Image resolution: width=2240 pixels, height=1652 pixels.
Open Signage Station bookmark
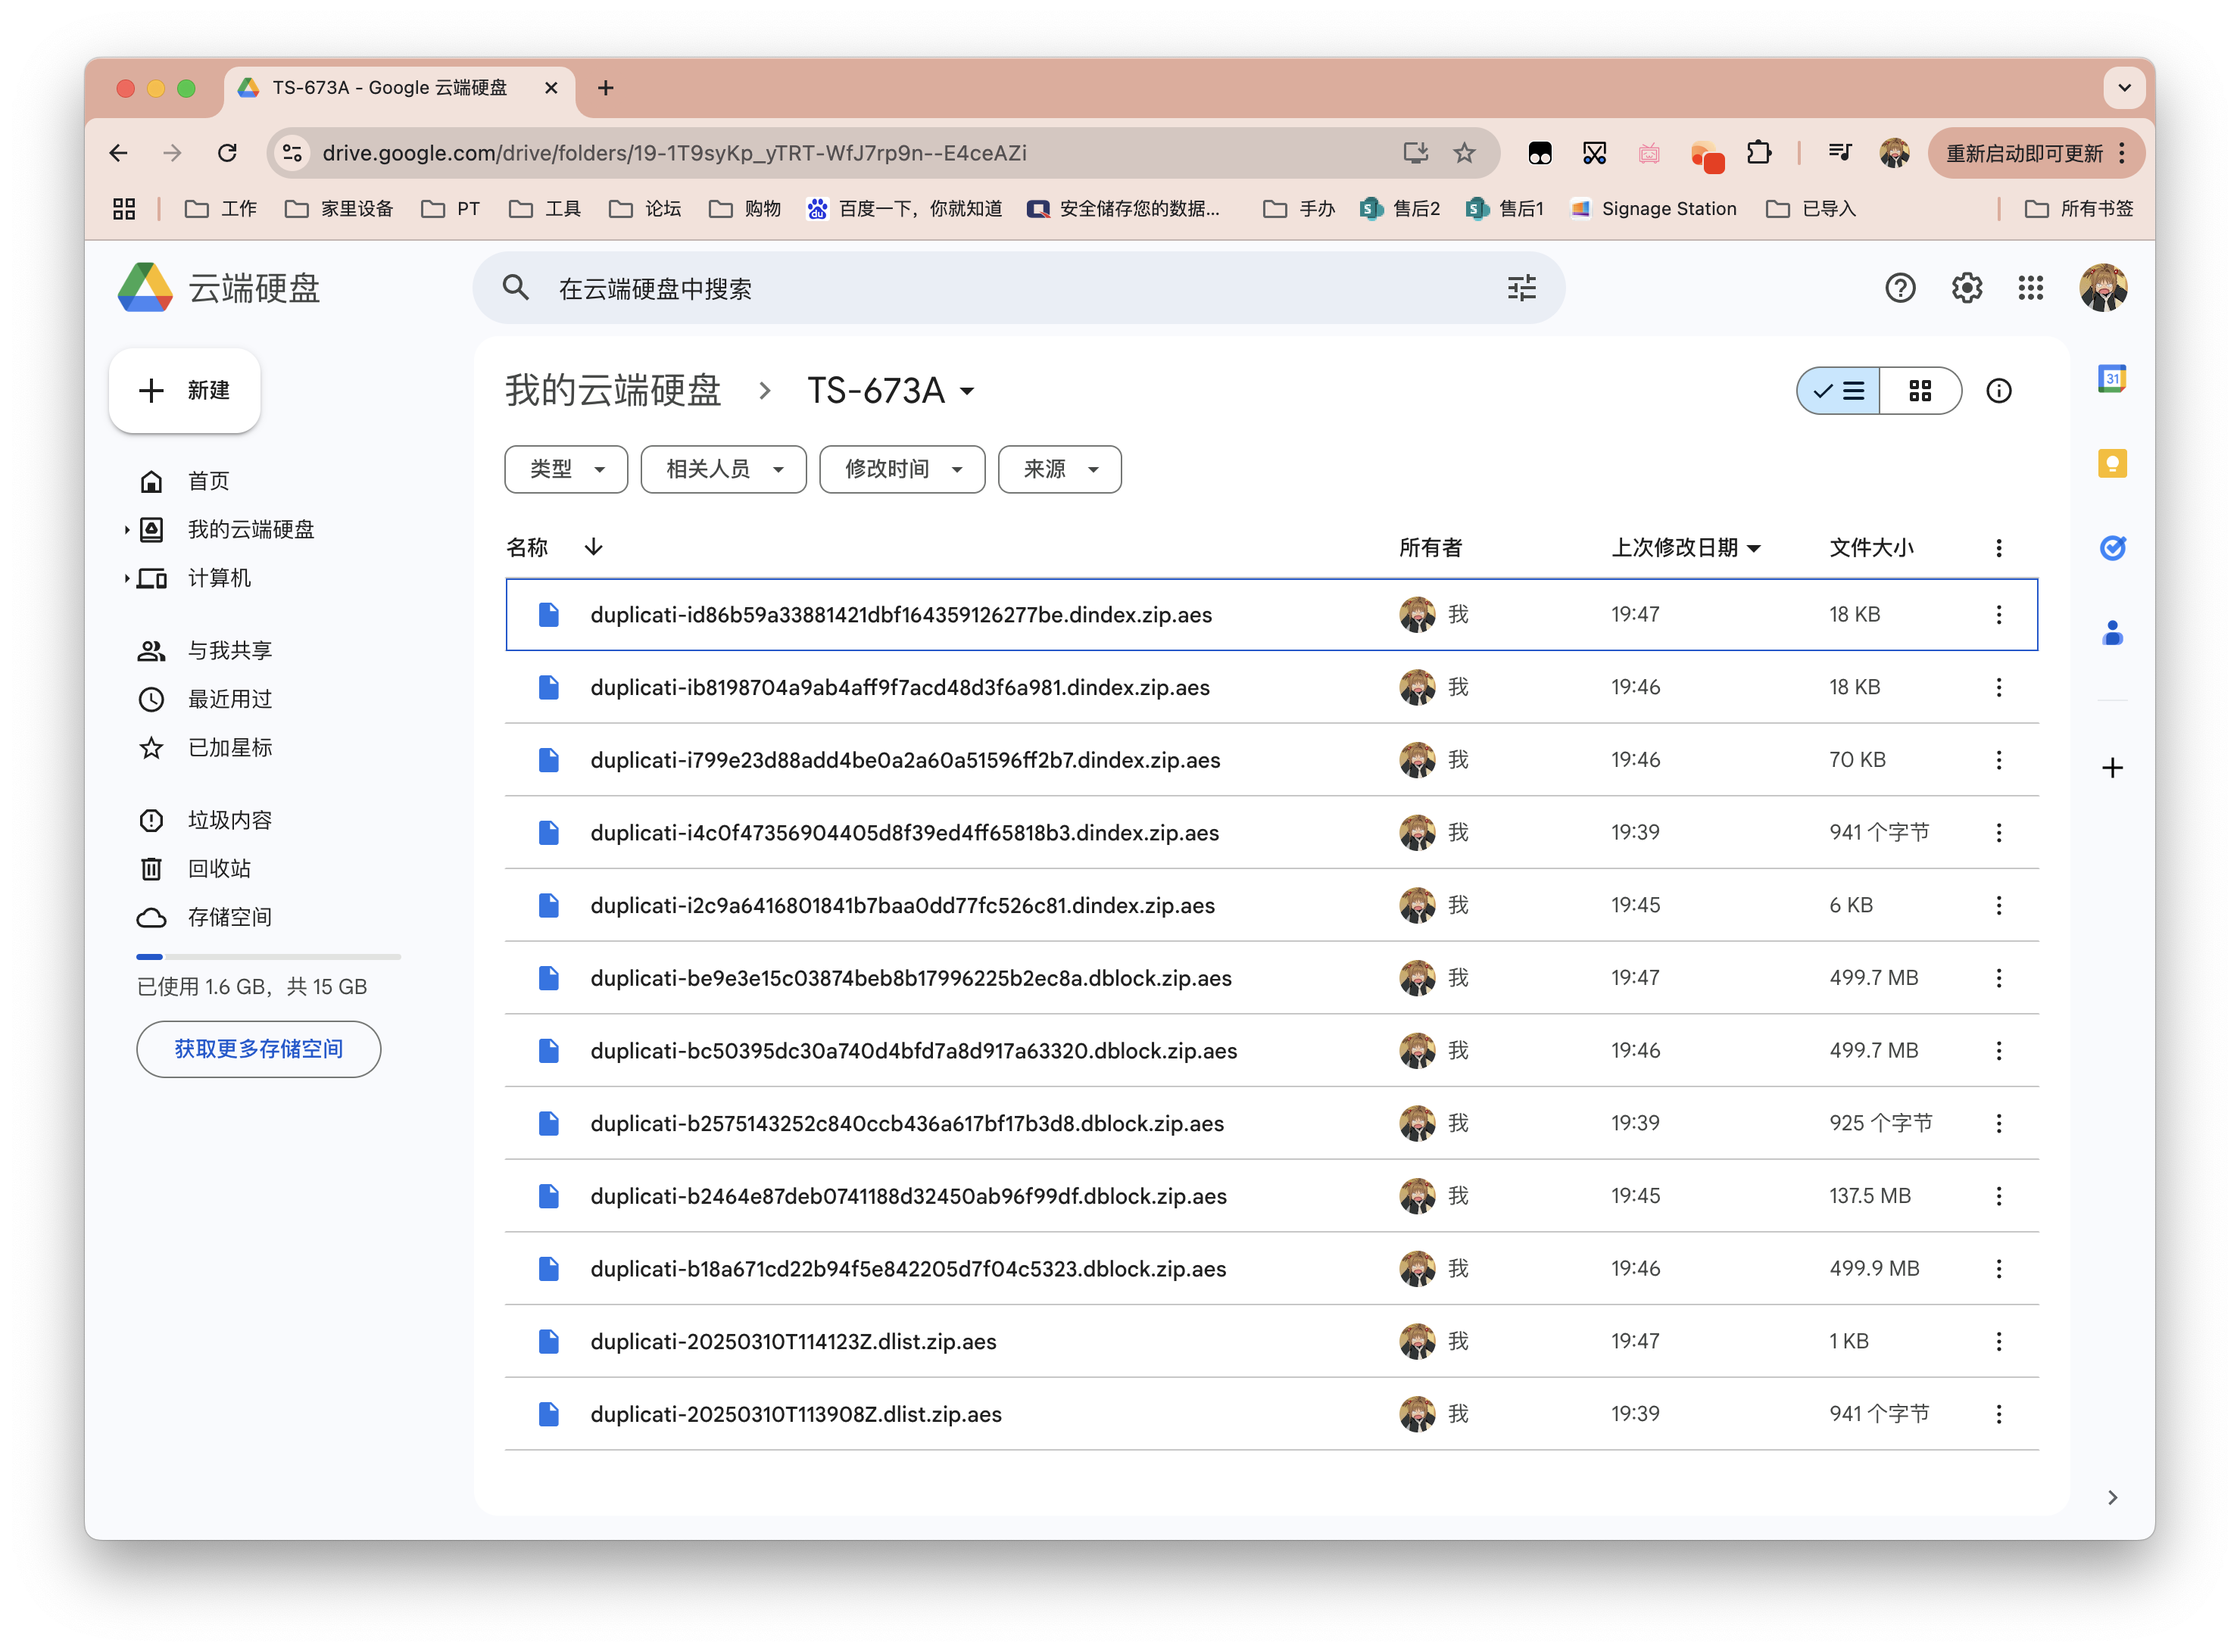tap(1653, 208)
